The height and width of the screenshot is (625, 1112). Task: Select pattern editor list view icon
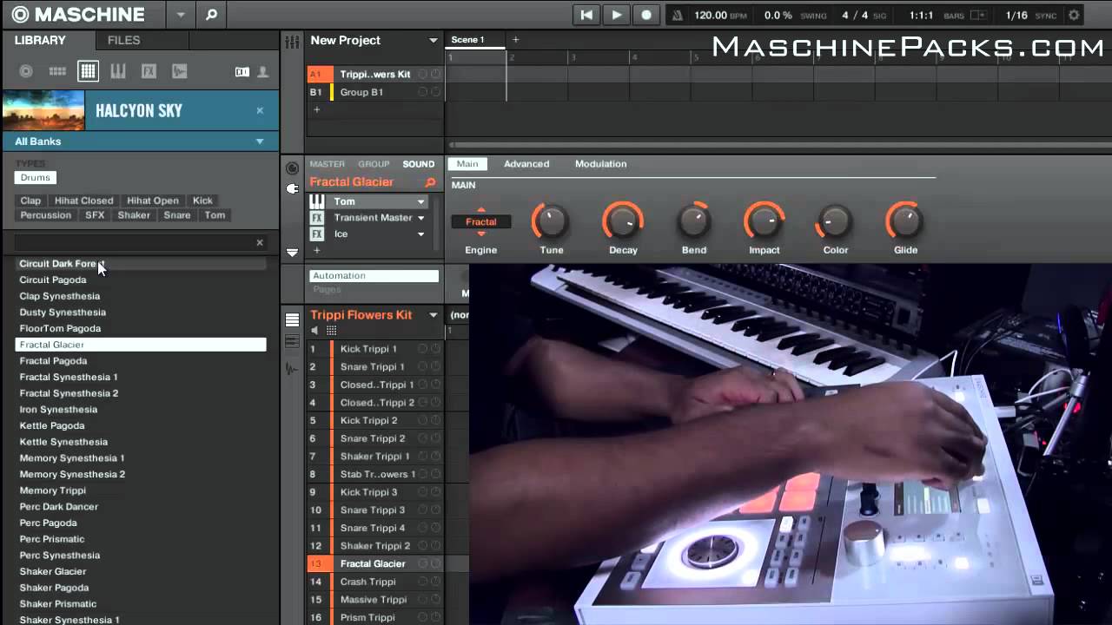[292, 320]
